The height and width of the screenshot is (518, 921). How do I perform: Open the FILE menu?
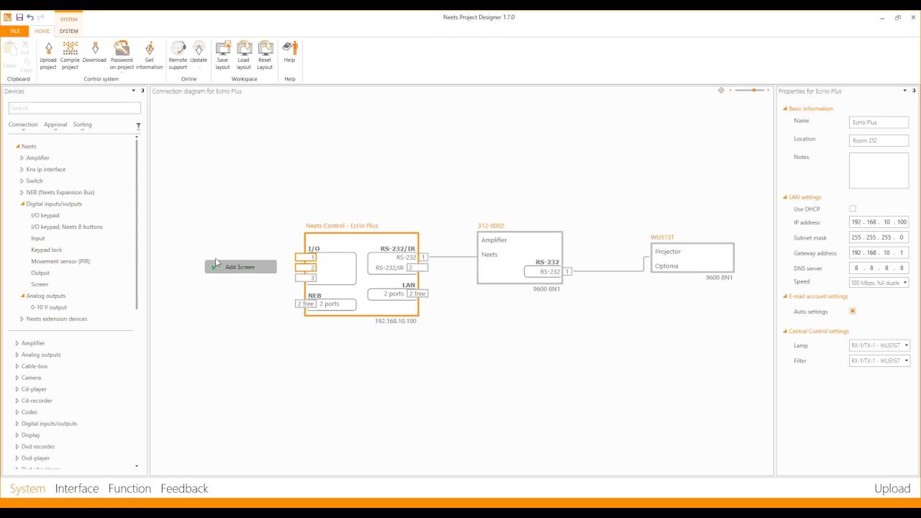pos(14,31)
